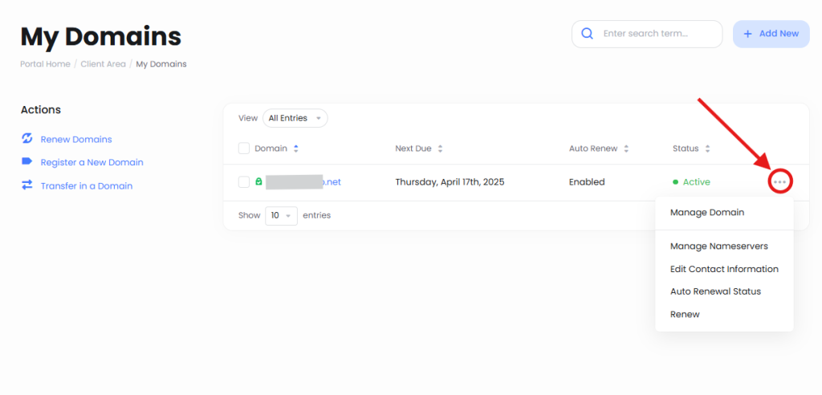Viewport: 822px width, 395px height.
Task: Choose Manage Nameservers menu entry
Action: tap(718, 246)
